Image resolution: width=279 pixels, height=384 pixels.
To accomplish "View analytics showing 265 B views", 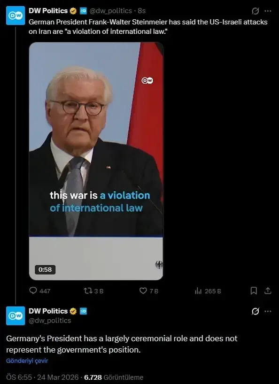I will pyautogui.click(x=208, y=291).
